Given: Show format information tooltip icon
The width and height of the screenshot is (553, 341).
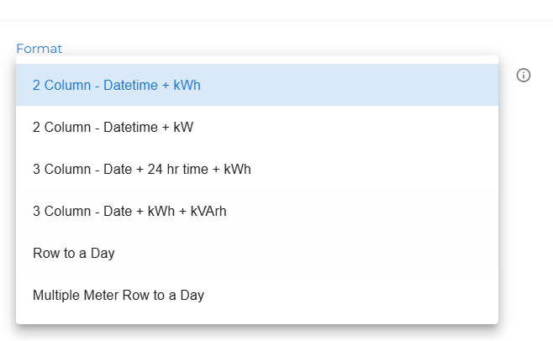Looking at the screenshot, I should point(524,75).
